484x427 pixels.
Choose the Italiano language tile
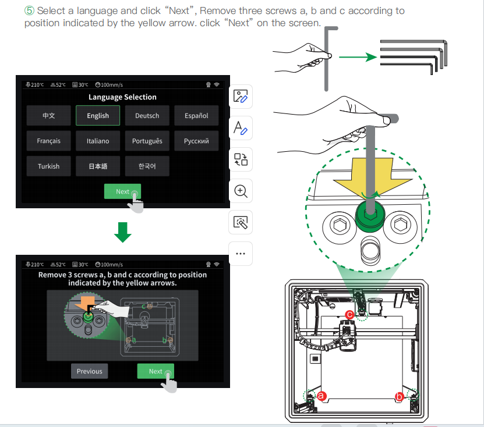pos(98,141)
